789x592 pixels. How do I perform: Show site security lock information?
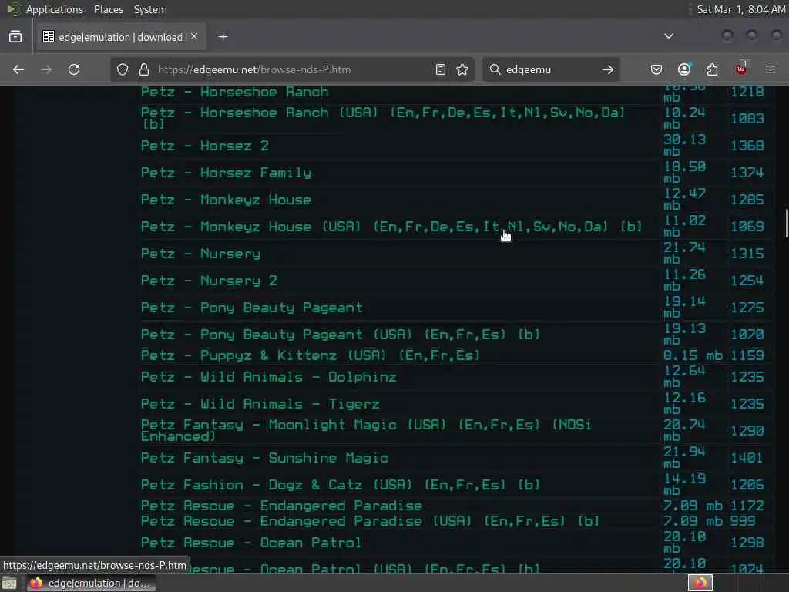tap(144, 69)
